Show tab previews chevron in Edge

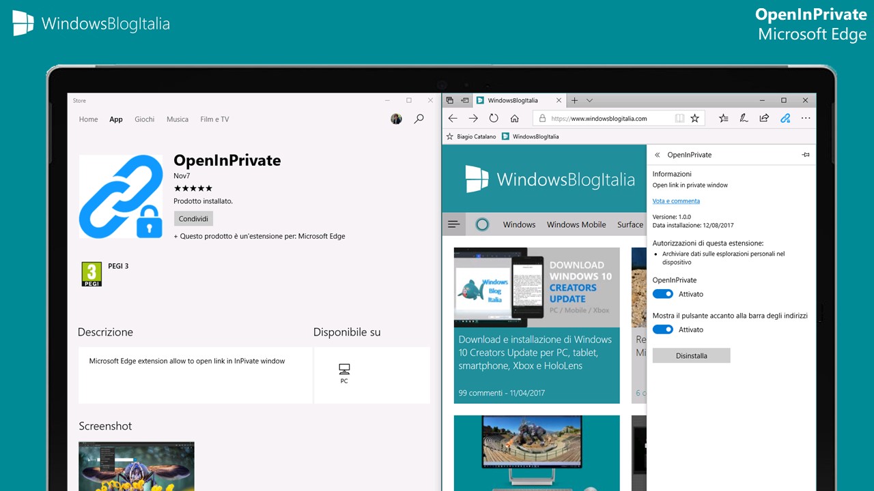click(589, 100)
